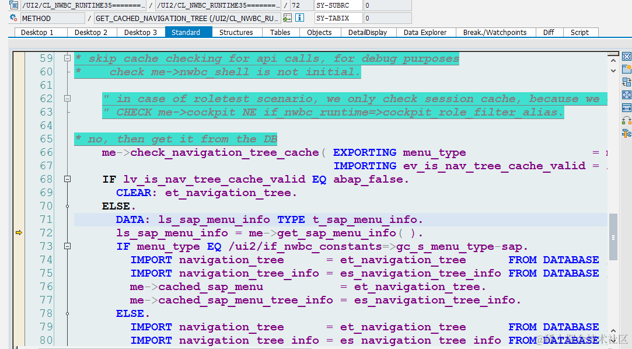The height and width of the screenshot is (349, 632).
Task: Click 'check_navigation_tree_cache' on line 66
Action: tap(225, 152)
